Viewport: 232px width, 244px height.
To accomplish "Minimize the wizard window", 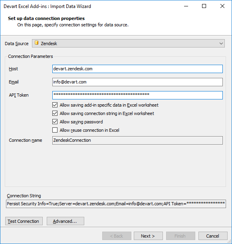I will coord(186,6).
